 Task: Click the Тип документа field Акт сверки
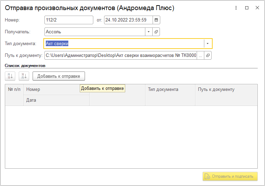124,44
